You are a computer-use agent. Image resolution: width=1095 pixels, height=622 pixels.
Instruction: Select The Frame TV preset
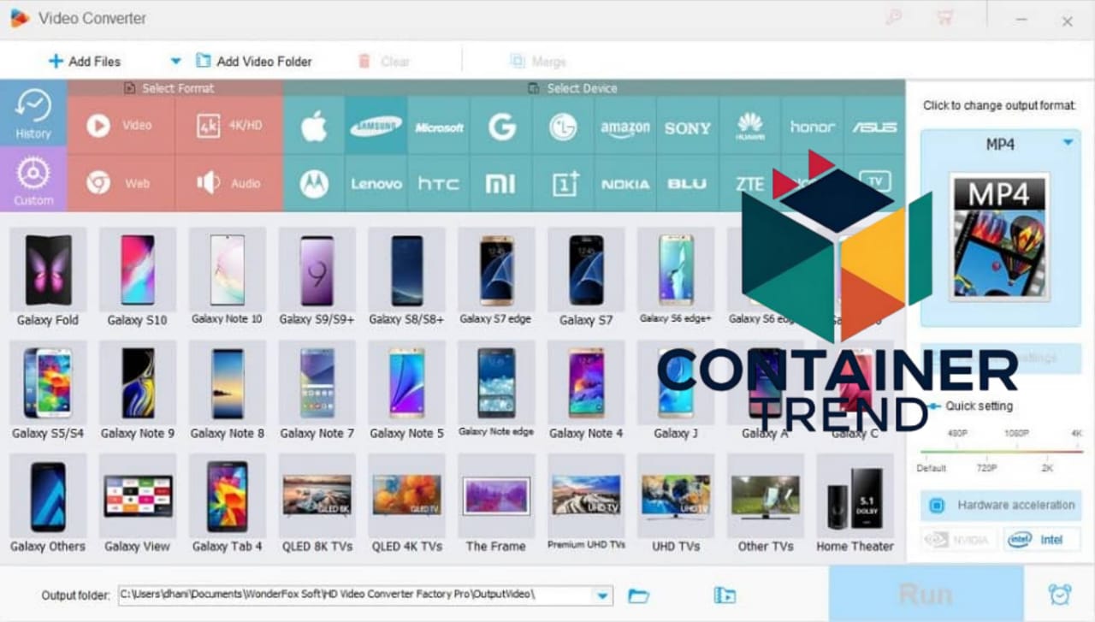pos(495,504)
